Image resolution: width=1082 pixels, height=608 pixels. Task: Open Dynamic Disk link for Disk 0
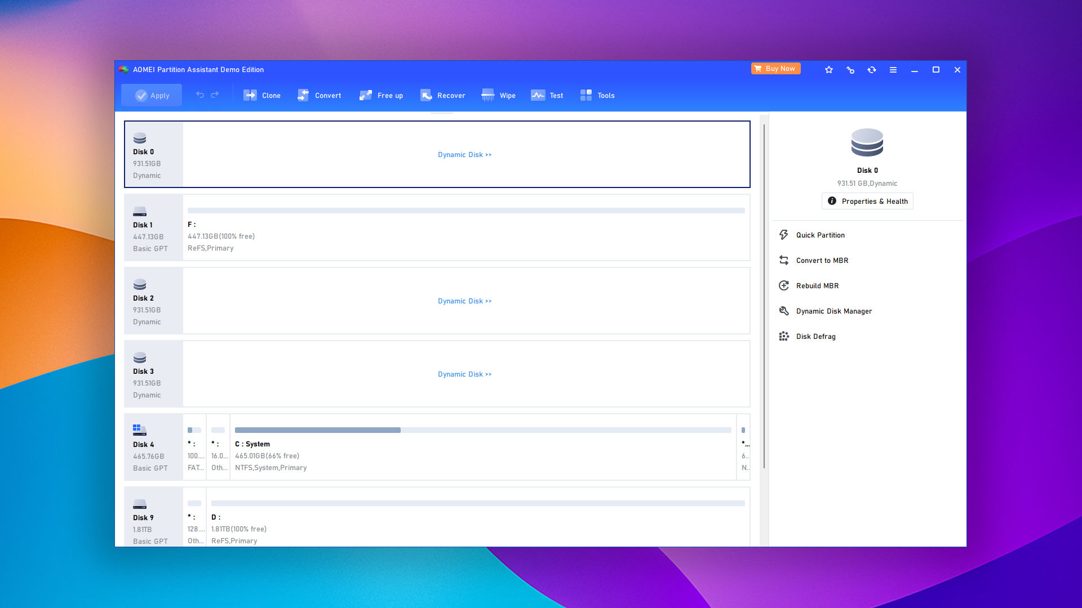(465, 155)
